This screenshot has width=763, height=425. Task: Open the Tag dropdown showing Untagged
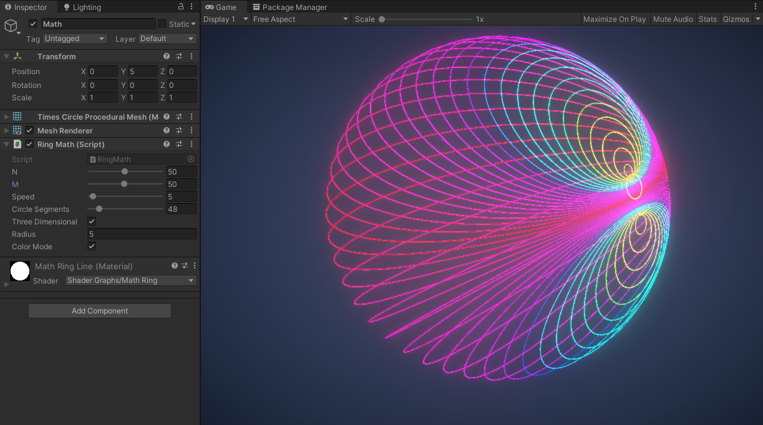75,39
